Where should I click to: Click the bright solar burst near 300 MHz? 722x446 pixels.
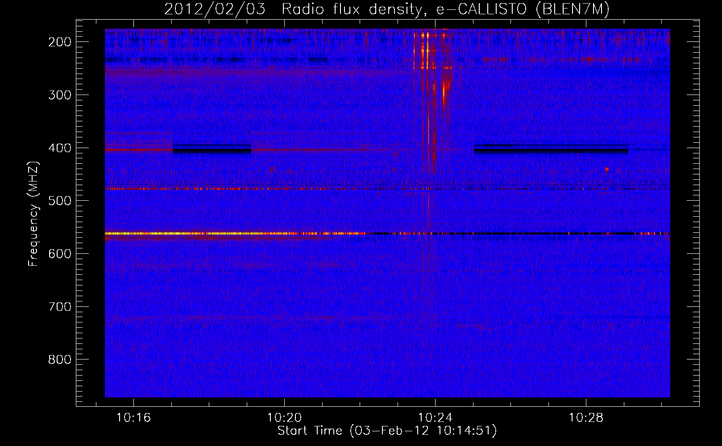444,91
